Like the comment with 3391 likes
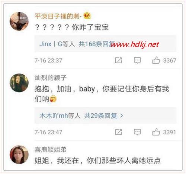Screen dimensions: 186x174 [x=156, y=132]
